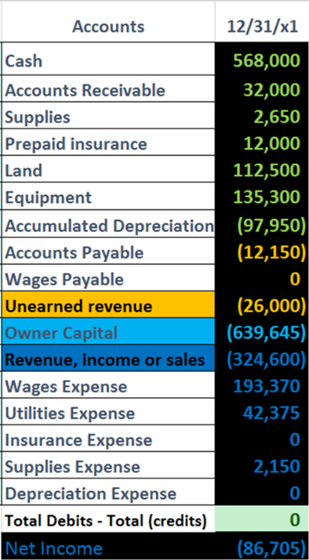The width and height of the screenshot is (309, 560).
Task: Select the Cash balance cell 568,000
Action: (262, 61)
